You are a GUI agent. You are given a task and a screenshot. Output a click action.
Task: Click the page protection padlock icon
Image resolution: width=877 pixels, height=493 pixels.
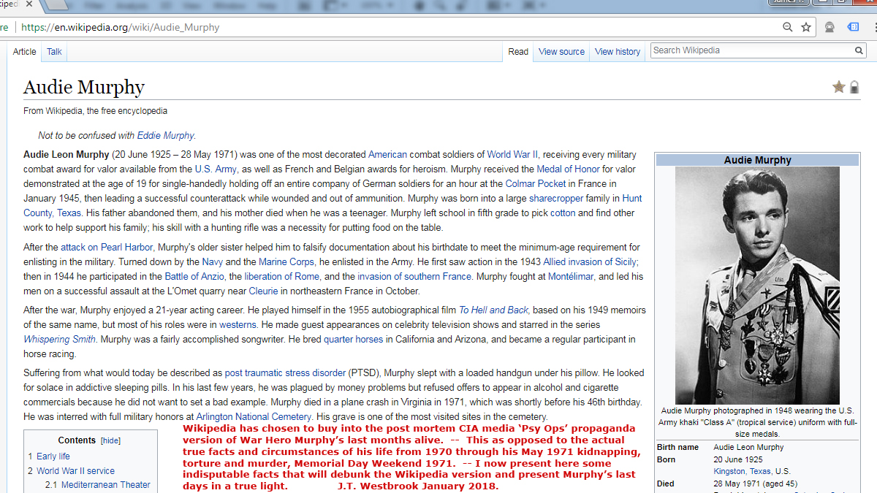(854, 87)
